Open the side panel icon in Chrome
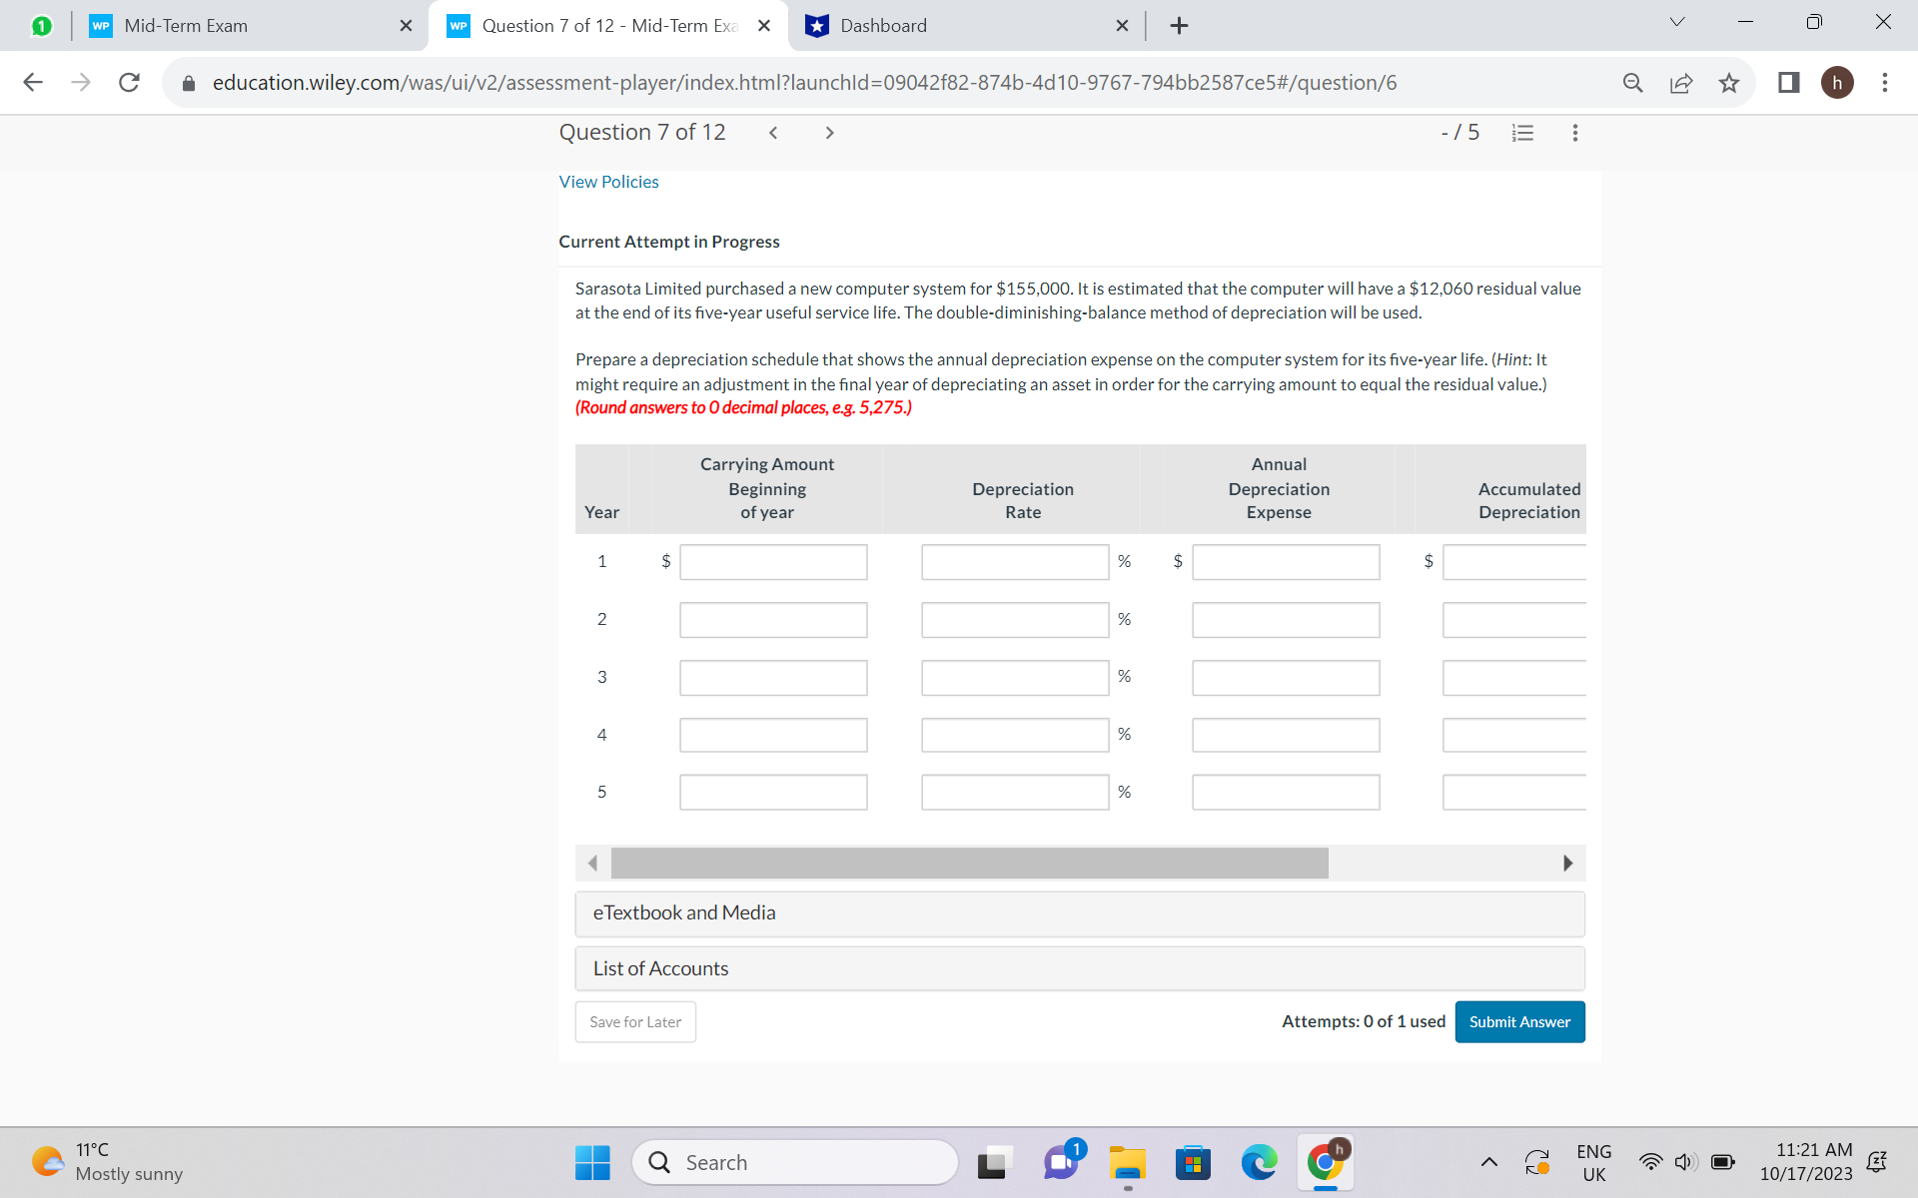 coord(1787,83)
